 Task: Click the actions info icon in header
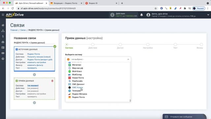pos(112,15)
